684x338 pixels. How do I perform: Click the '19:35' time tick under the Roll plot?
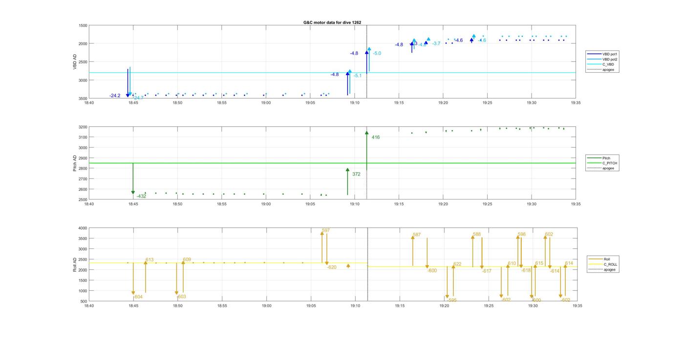[x=577, y=306]
